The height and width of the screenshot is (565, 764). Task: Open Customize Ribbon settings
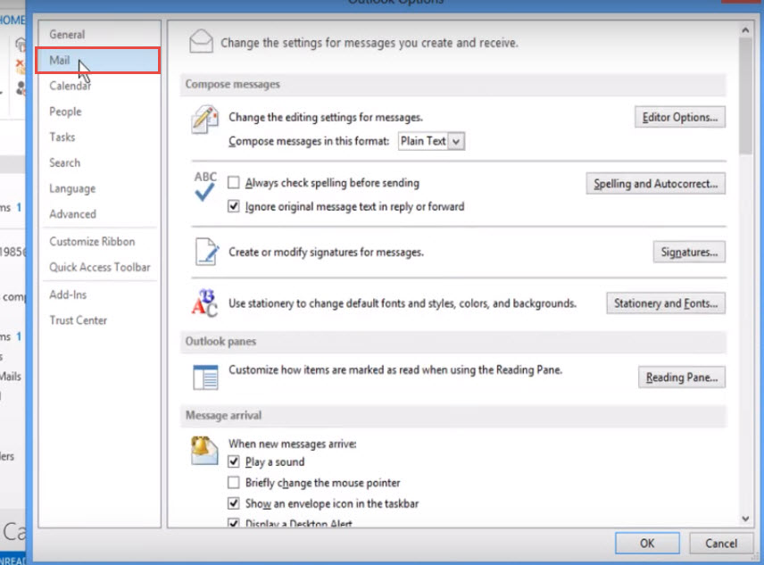[99, 242]
